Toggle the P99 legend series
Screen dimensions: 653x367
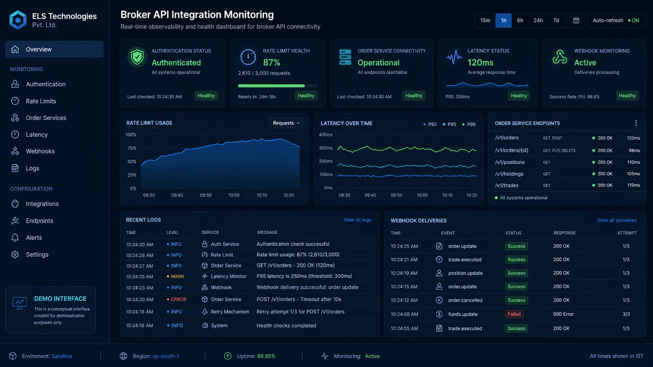tap(469, 125)
